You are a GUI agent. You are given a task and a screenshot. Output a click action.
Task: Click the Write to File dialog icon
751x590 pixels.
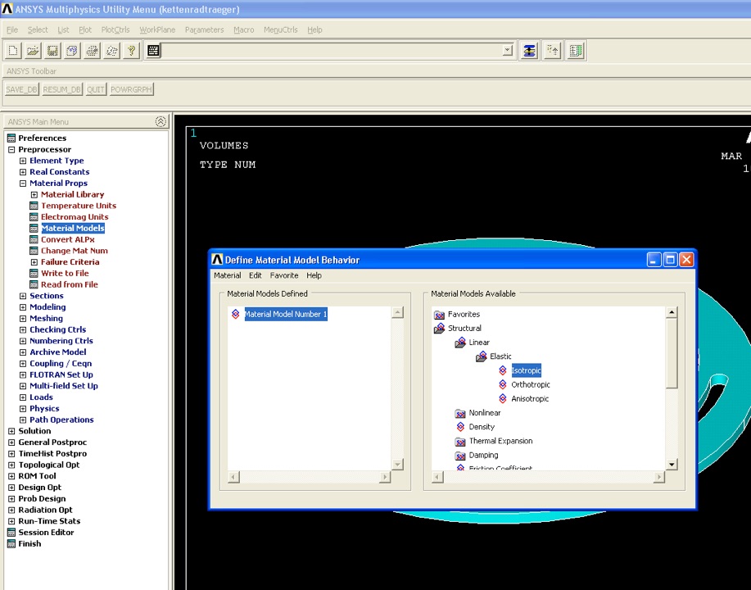point(34,273)
